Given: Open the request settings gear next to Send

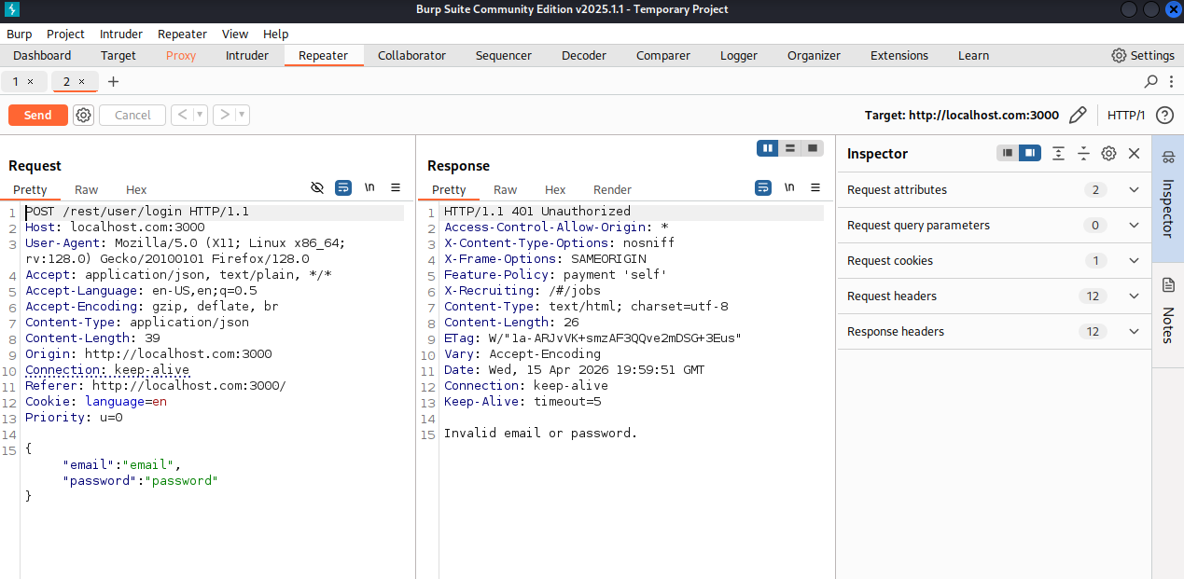Looking at the screenshot, I should pos(84,115).
